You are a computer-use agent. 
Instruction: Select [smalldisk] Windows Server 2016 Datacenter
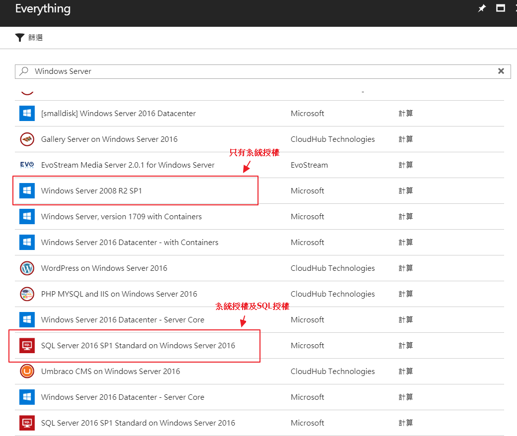[119, 114]
